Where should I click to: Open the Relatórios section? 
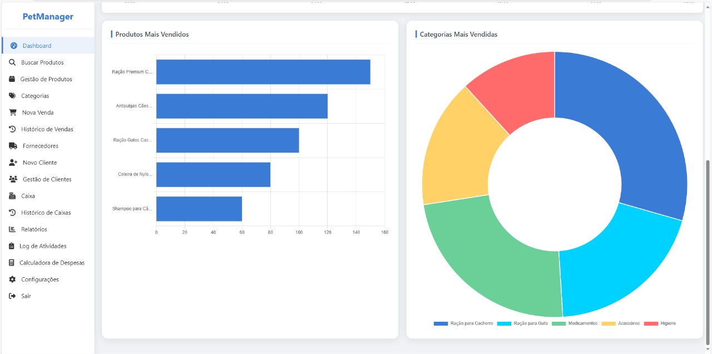tap(34, 229)
